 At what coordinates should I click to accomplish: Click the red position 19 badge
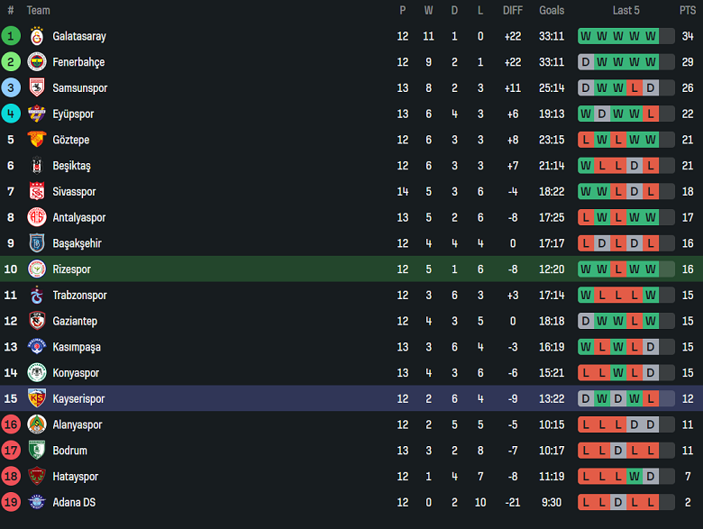(x=11, y=502)
